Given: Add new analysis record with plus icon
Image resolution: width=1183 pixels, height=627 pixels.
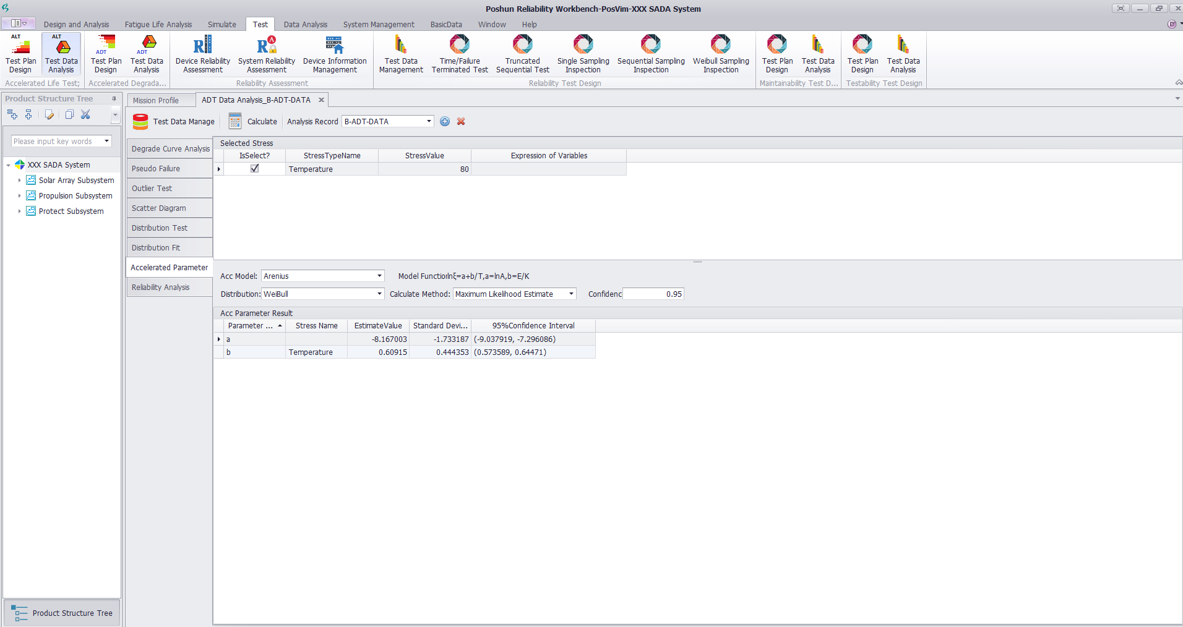Looking at the screenshot, I should click(445, 121).
